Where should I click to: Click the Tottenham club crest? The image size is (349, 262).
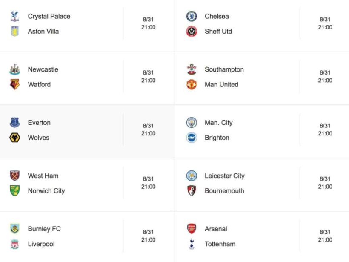192,244
